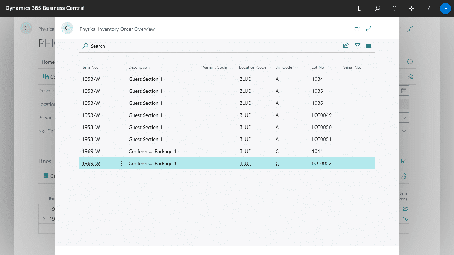454x255 pixels.
Task: Open calendar date picker on background page
Action: click(x=404, y=91)
